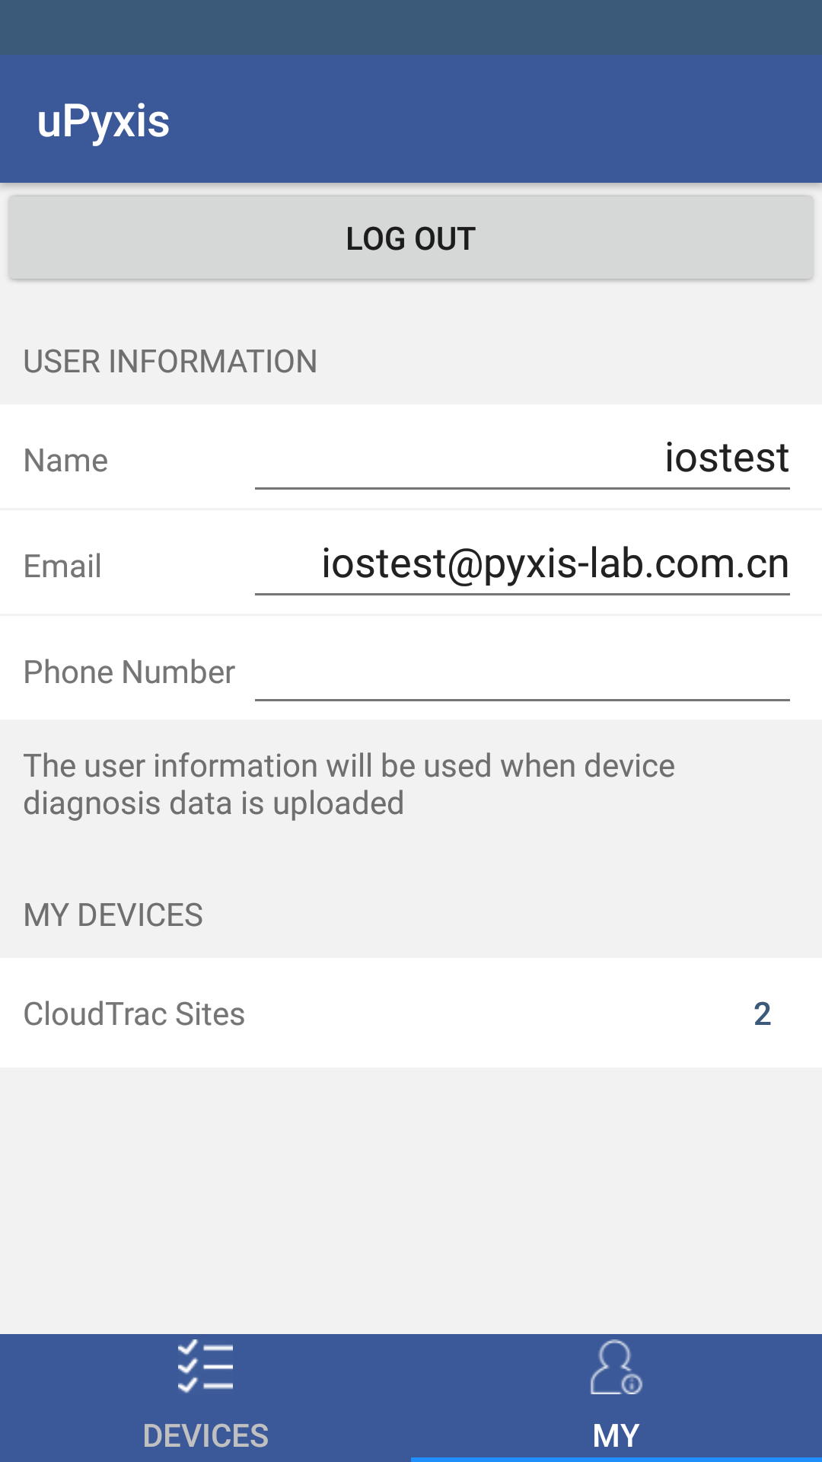Image resolution: width=822 pixels, height=1462 pixels.
Task: Tap the CloudTrac Sites count 2
Action: coord(762,1014)
